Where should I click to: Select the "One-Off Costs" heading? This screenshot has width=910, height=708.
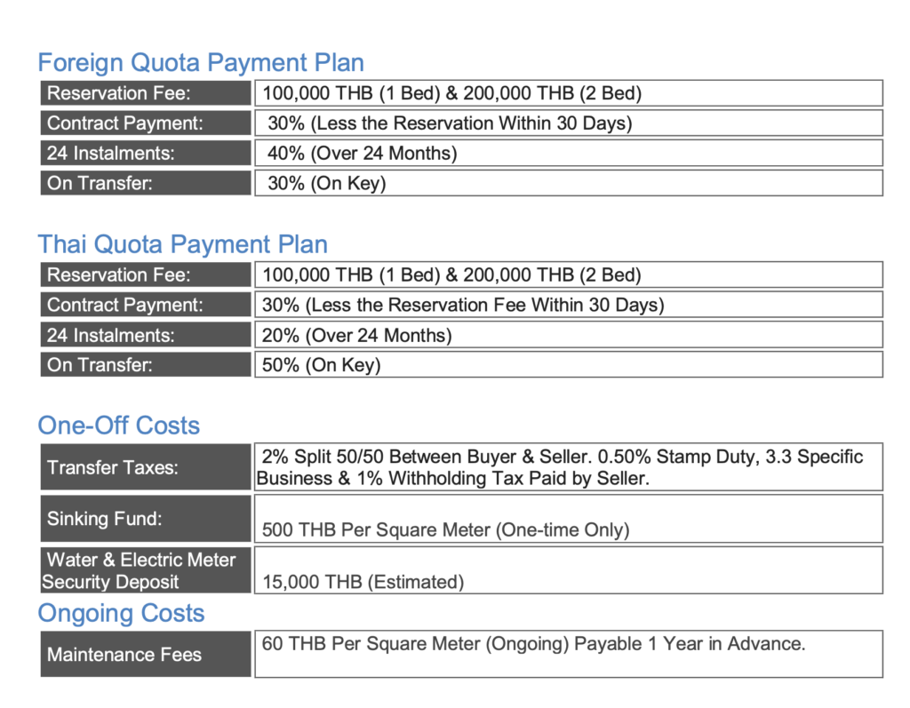tap(119, 426)
